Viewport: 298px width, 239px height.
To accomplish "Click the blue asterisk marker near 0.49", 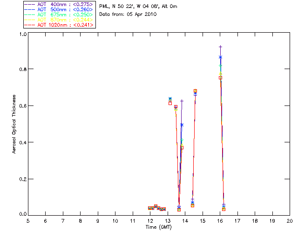I will (182, 125).
